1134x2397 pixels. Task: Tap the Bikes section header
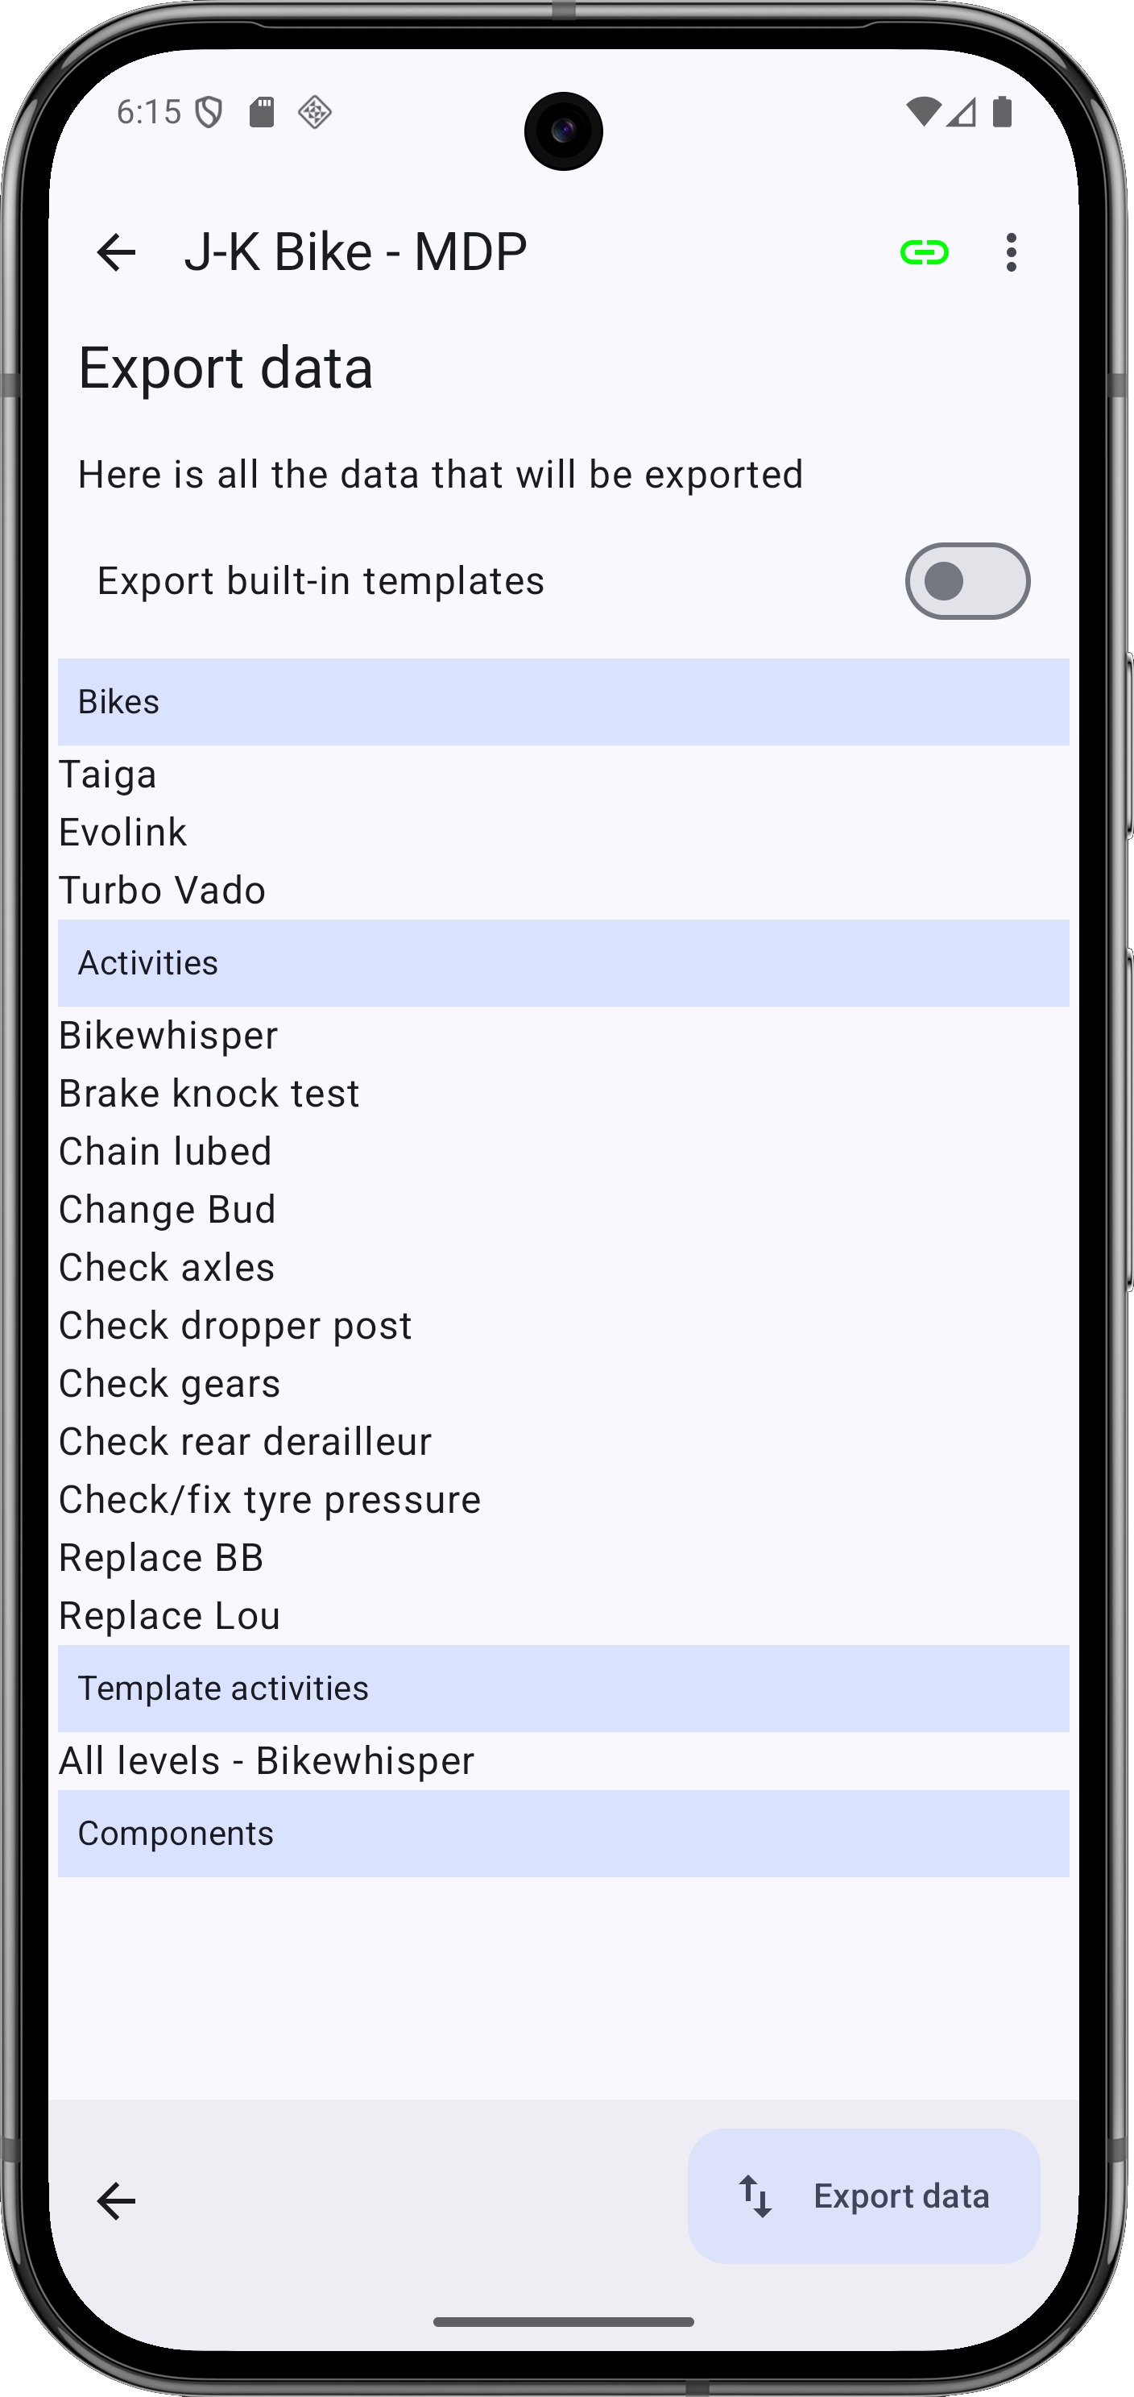point(563,701)
